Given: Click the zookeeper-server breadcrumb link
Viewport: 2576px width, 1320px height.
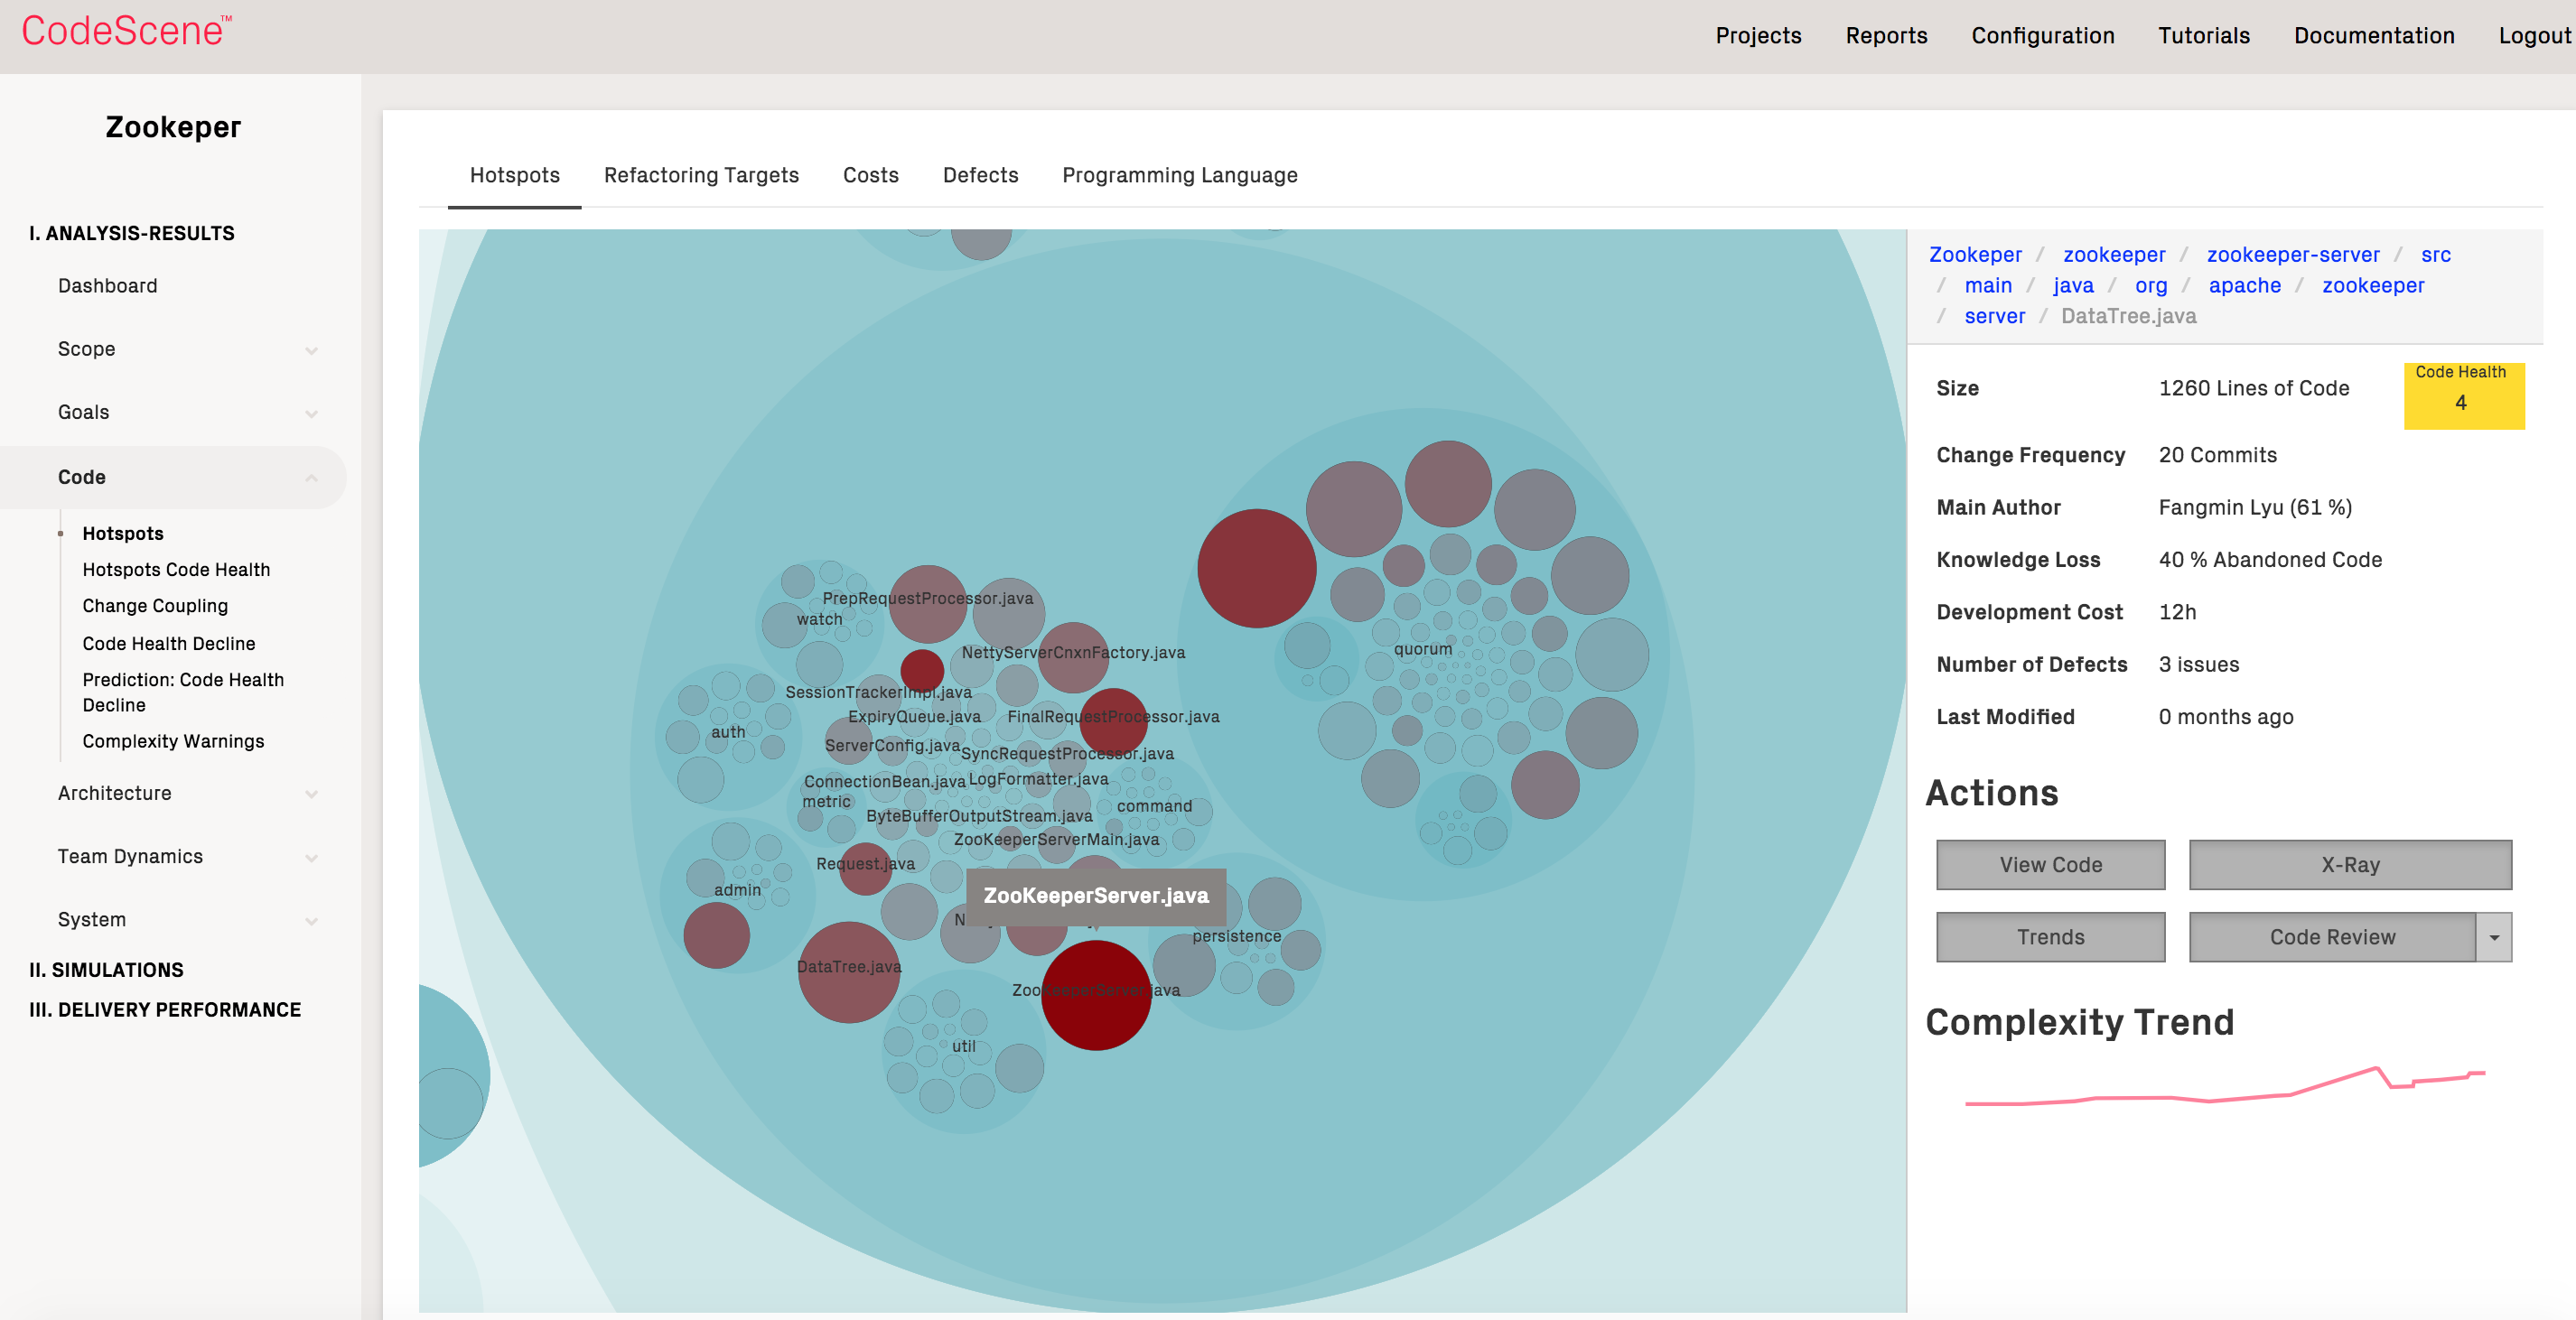Looking at the screenshot, I should 2293,255.
